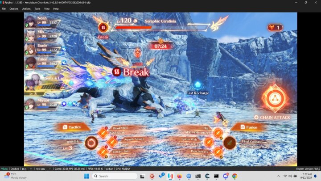
Task: Open the Actions menu
Action: (26, 8)
